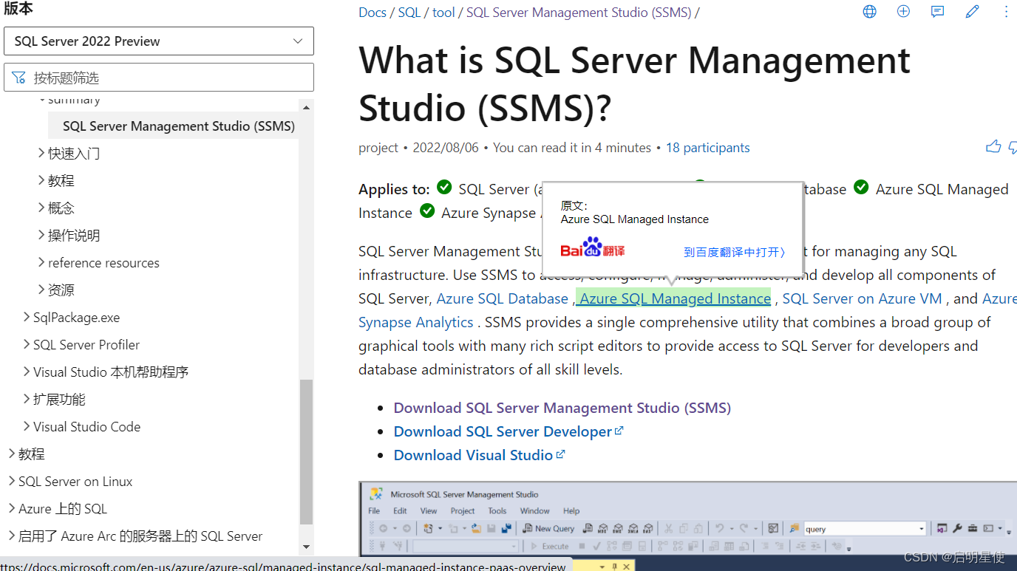Expand the reference resources node chevron
This screenshot has height=571, width=1017.
41,262
